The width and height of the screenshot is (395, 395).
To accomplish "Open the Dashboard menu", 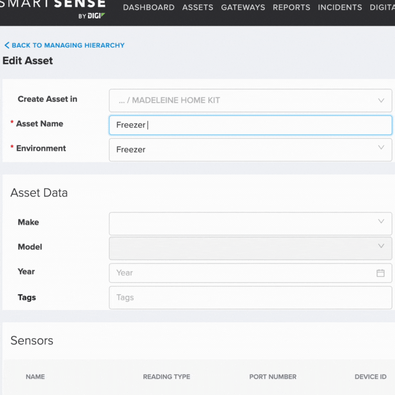I will [x=149, y=7].
